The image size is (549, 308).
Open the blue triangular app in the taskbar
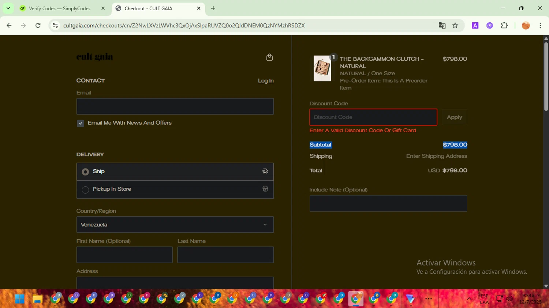(410, 299)
